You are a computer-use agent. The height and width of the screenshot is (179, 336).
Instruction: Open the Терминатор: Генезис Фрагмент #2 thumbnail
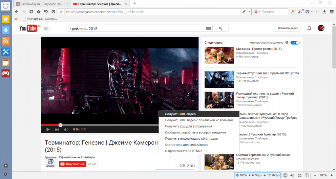pyautogui.click(x=219, y=80)
